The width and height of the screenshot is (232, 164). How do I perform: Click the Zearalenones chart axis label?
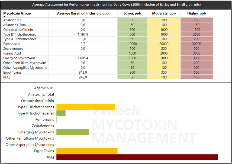click(x=43, y=126)
